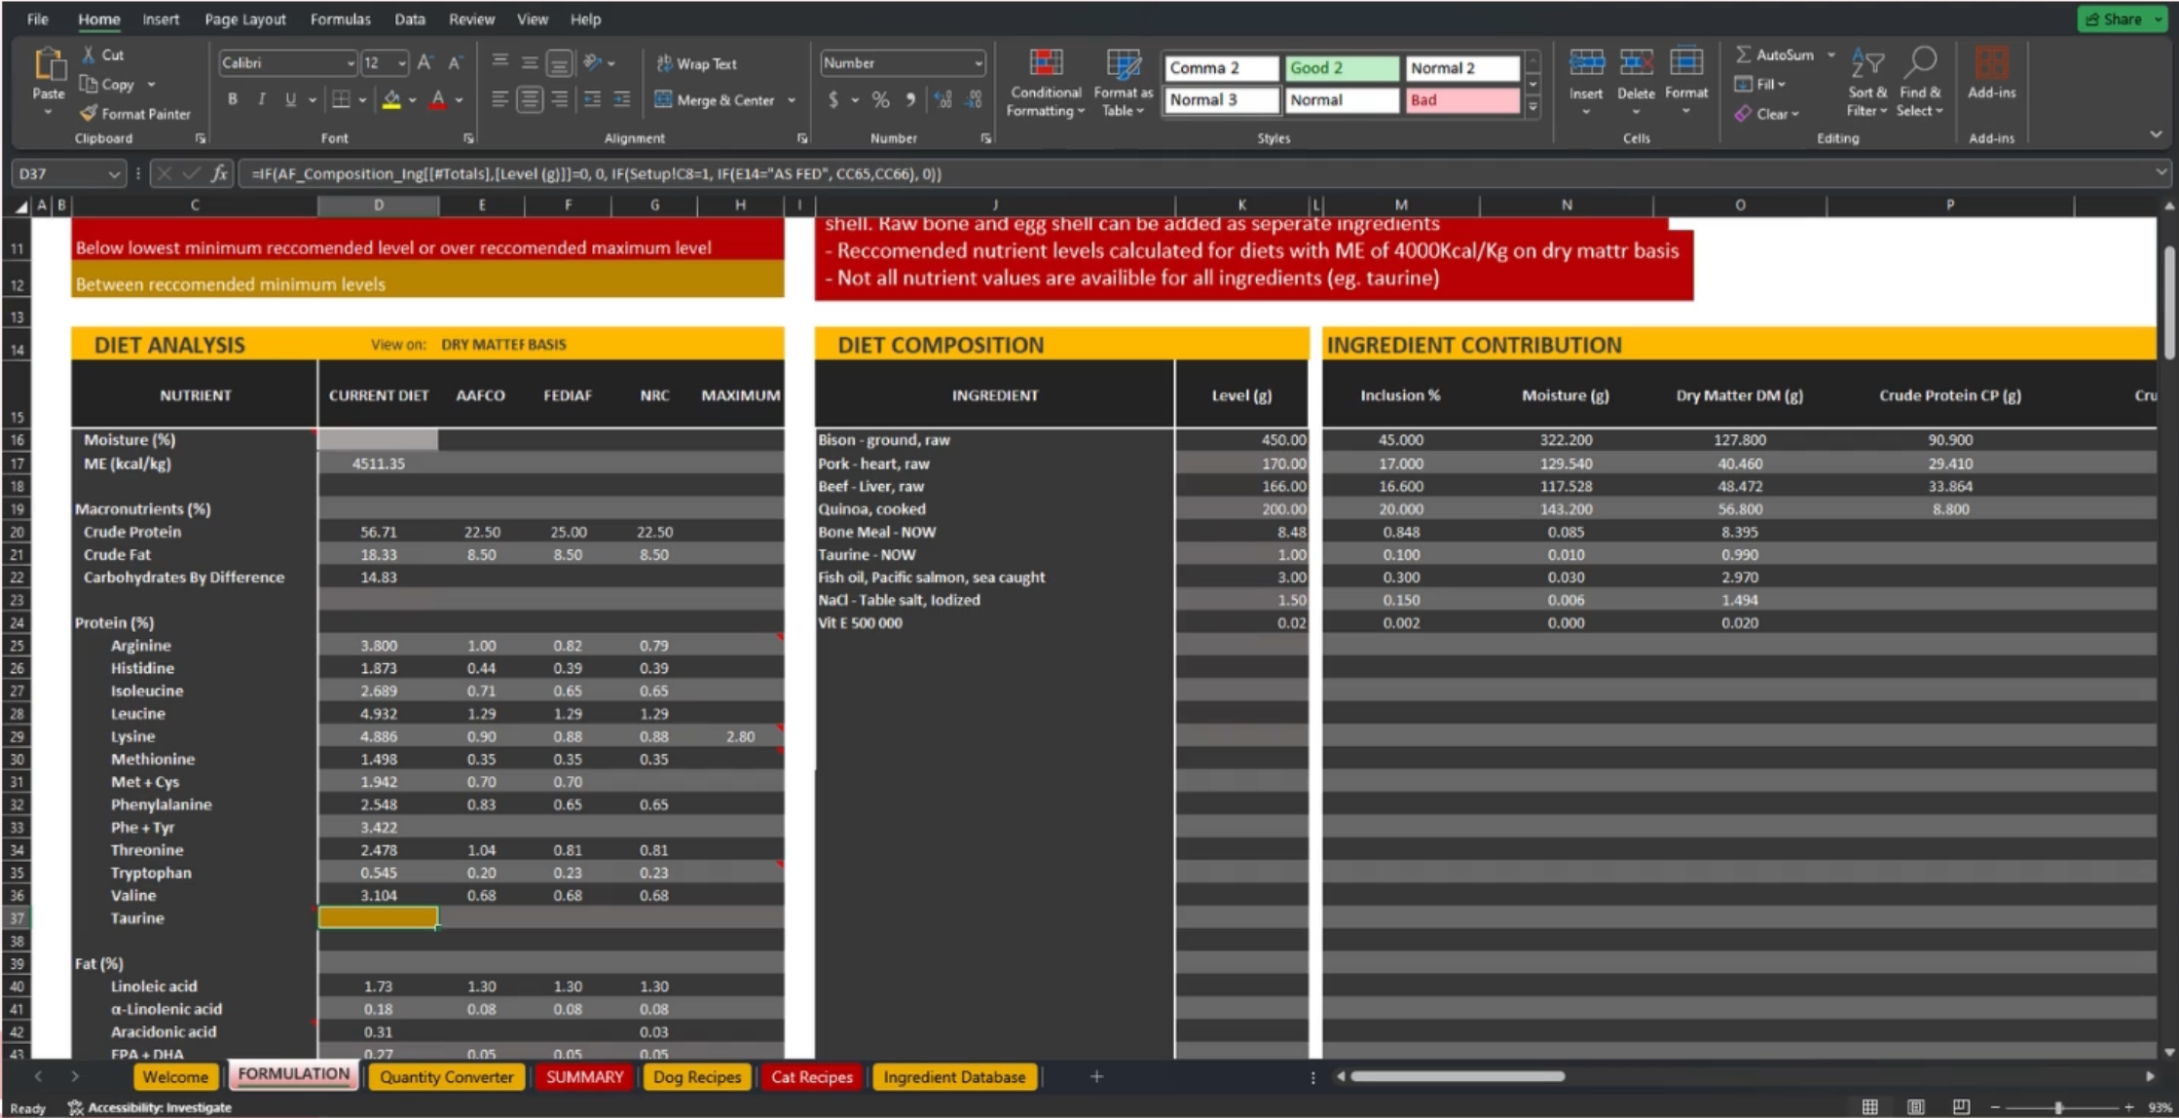Toggle Bold formatting
This screenshot has width=2179, height=1118.
click(x=232, y=98)
